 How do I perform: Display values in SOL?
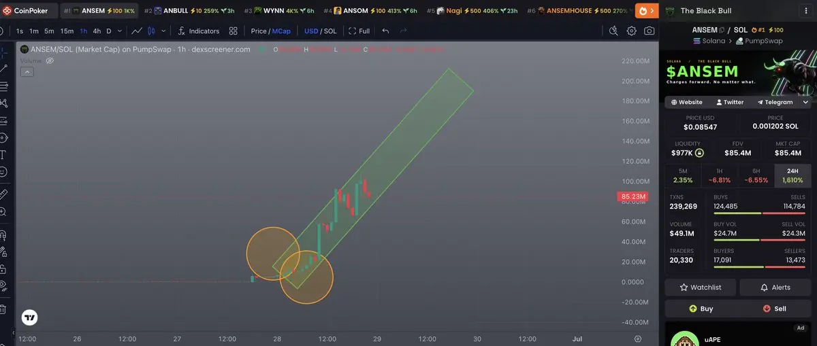pos(330,31)
